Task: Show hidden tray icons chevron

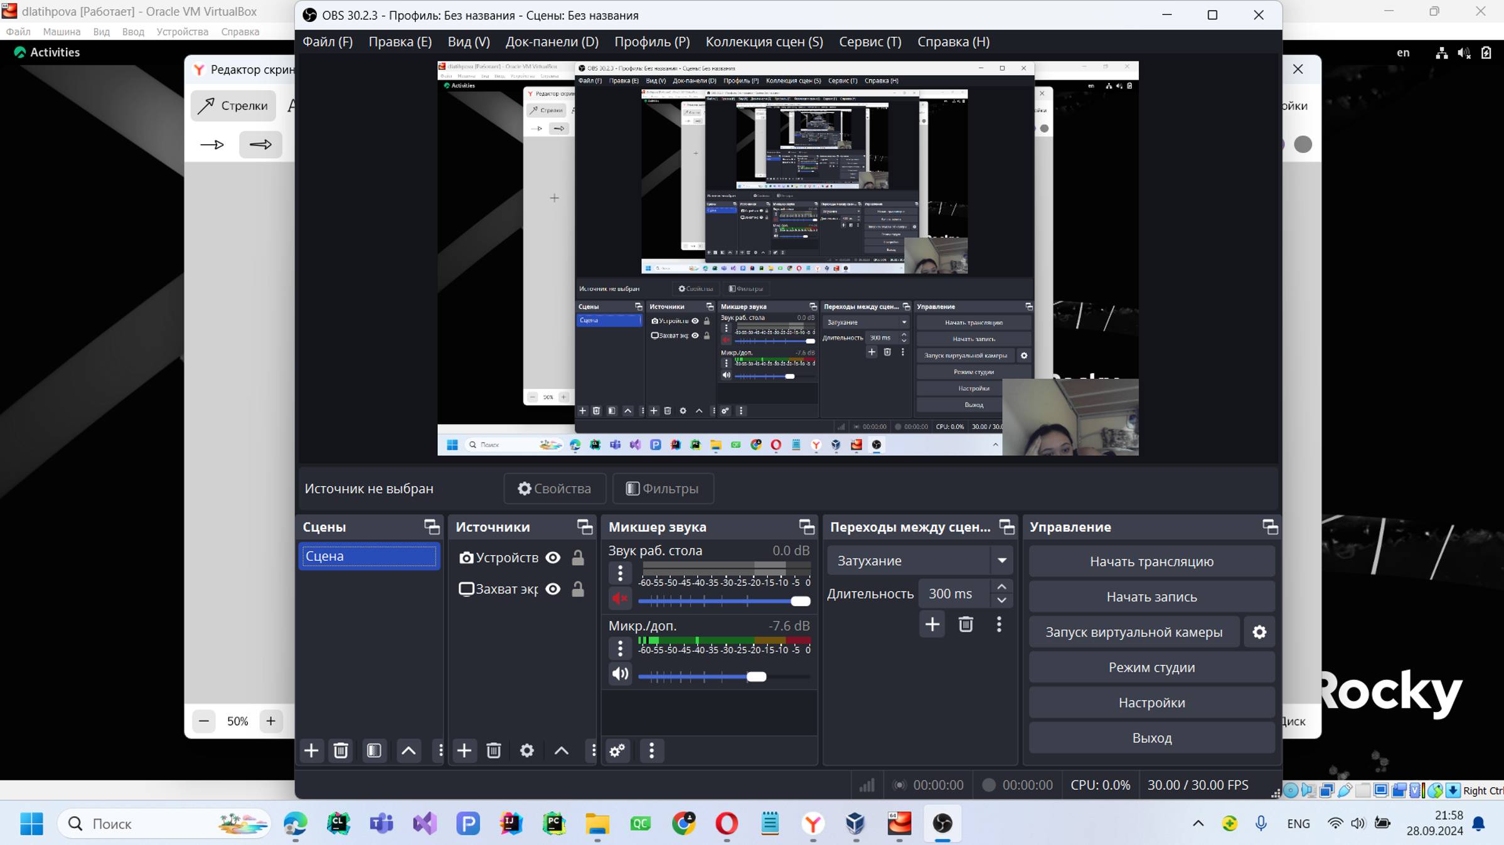Action: pos(1198,823)
